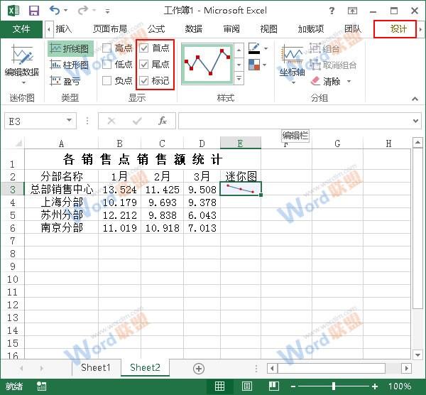
Task: Click the sparkline color pen icon
Action: click(254, 48)
